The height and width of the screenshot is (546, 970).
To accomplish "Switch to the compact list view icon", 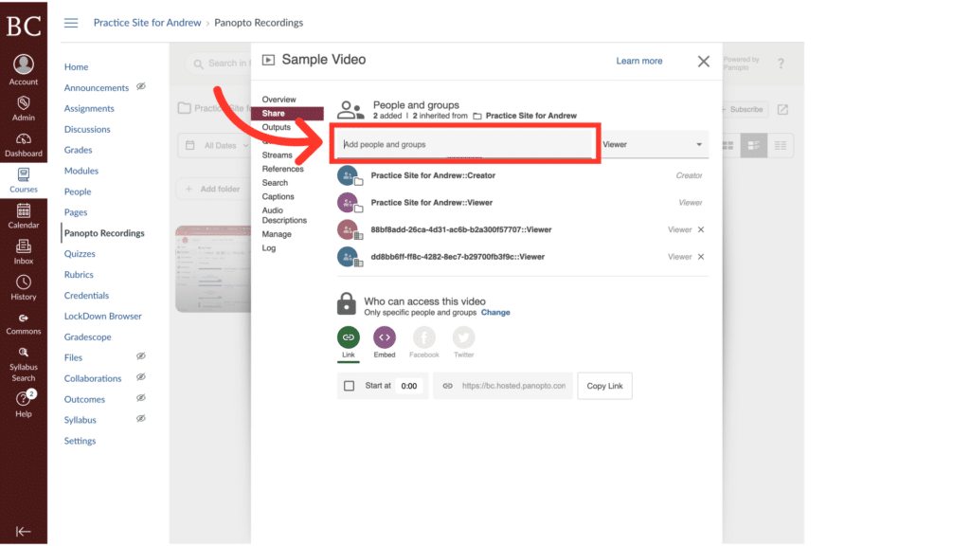I will click(781, 145).
